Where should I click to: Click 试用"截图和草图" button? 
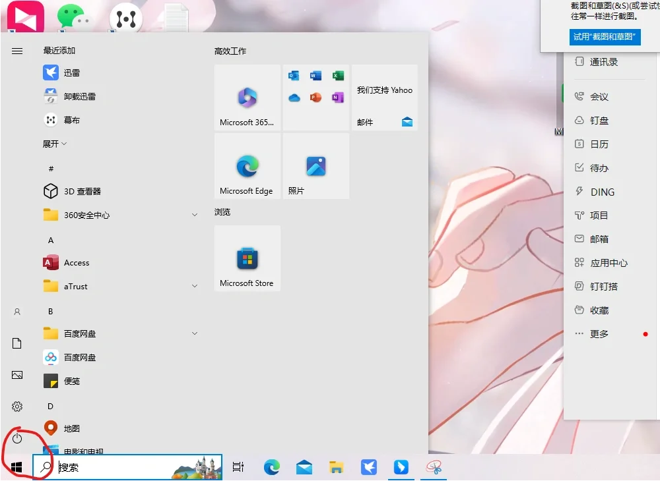(x=605, y=37)
